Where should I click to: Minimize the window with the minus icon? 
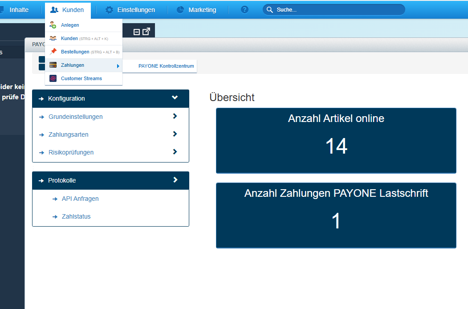137,32
